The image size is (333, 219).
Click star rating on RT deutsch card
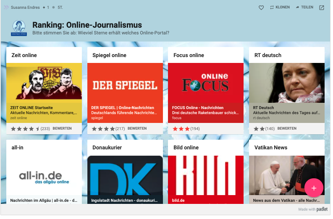[259, 129]
